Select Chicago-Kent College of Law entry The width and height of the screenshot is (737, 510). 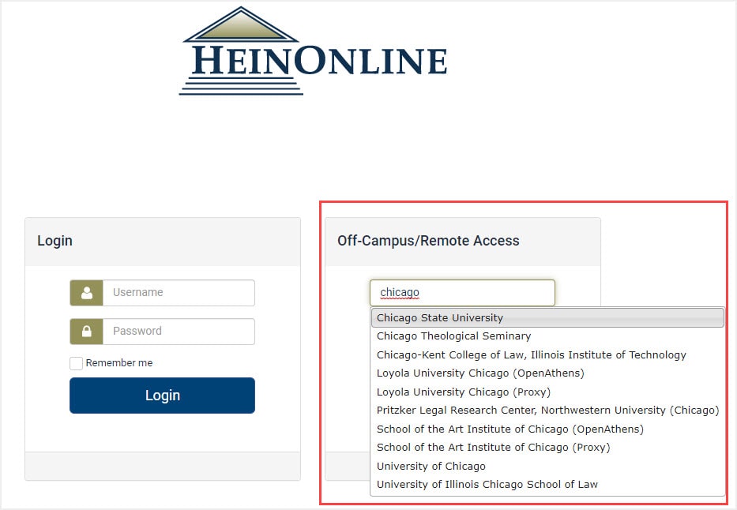(x=547, y=355)
